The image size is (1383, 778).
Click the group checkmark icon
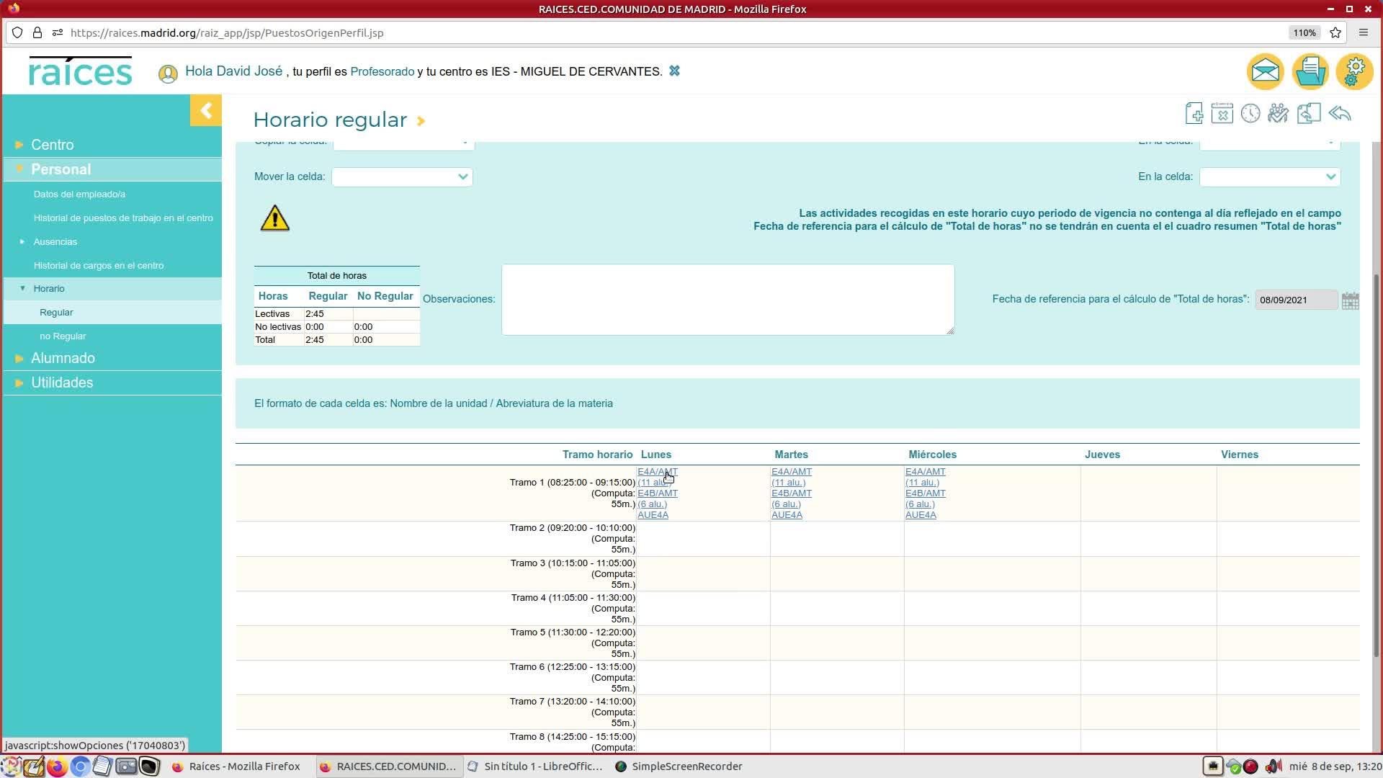tap(1279, 114)
